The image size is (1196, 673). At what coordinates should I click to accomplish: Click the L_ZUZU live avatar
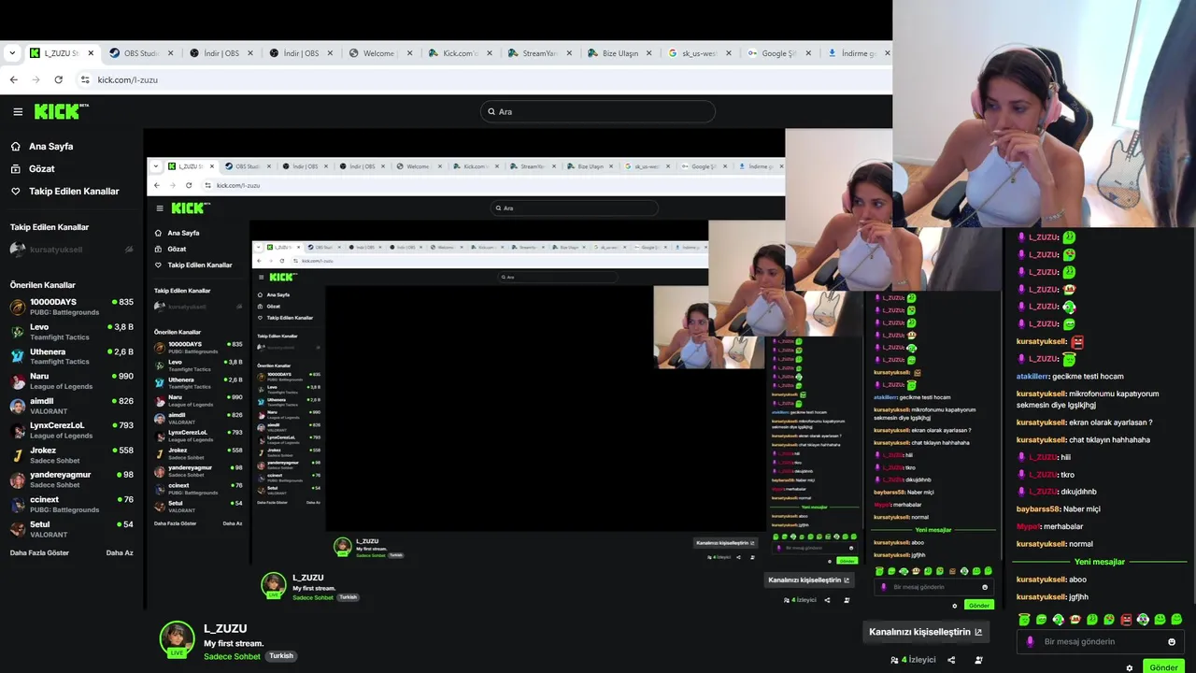[x=177, y=638]
